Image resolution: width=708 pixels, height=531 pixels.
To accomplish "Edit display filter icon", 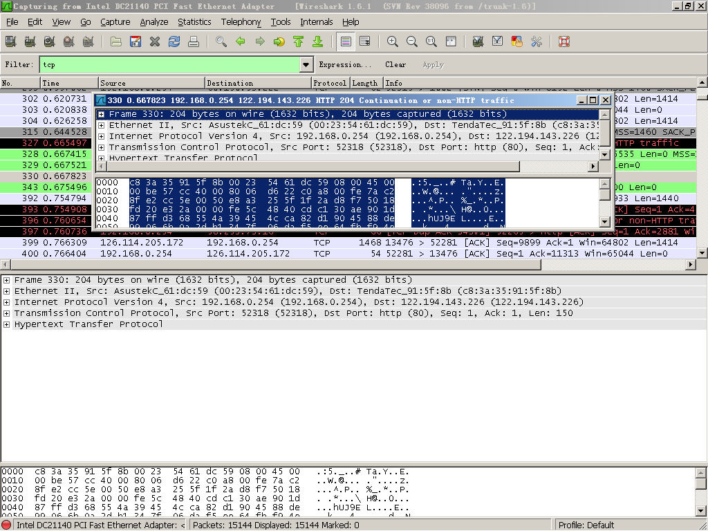I will 497,41.
